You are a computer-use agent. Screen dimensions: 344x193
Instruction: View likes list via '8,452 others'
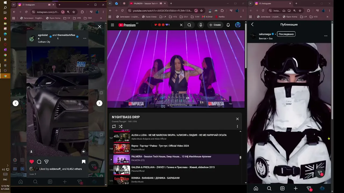coord(74,169)
